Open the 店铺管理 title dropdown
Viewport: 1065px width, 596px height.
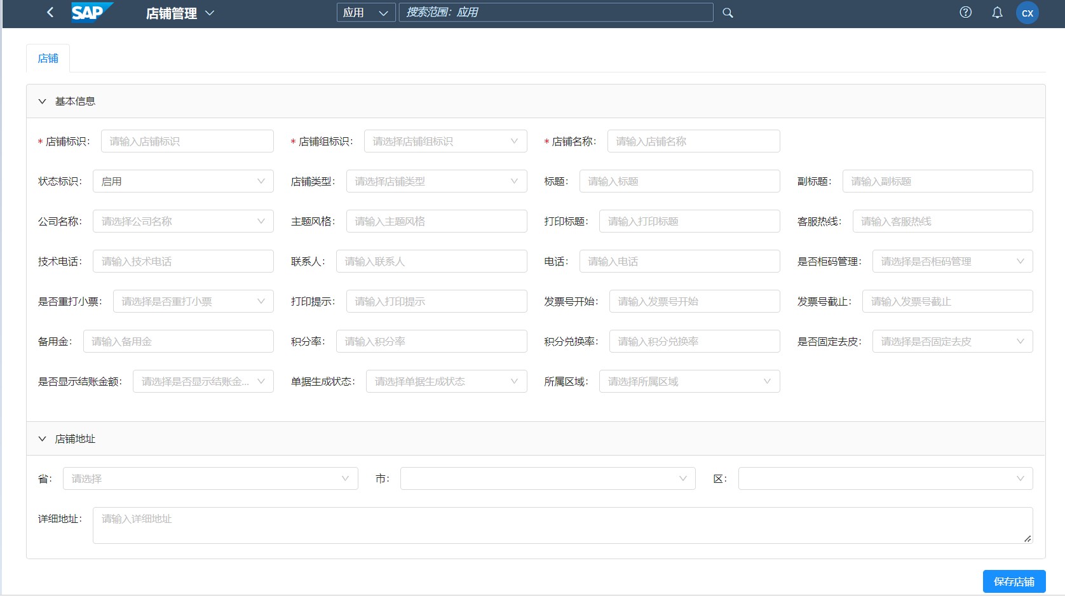click(x=180, y=13)
